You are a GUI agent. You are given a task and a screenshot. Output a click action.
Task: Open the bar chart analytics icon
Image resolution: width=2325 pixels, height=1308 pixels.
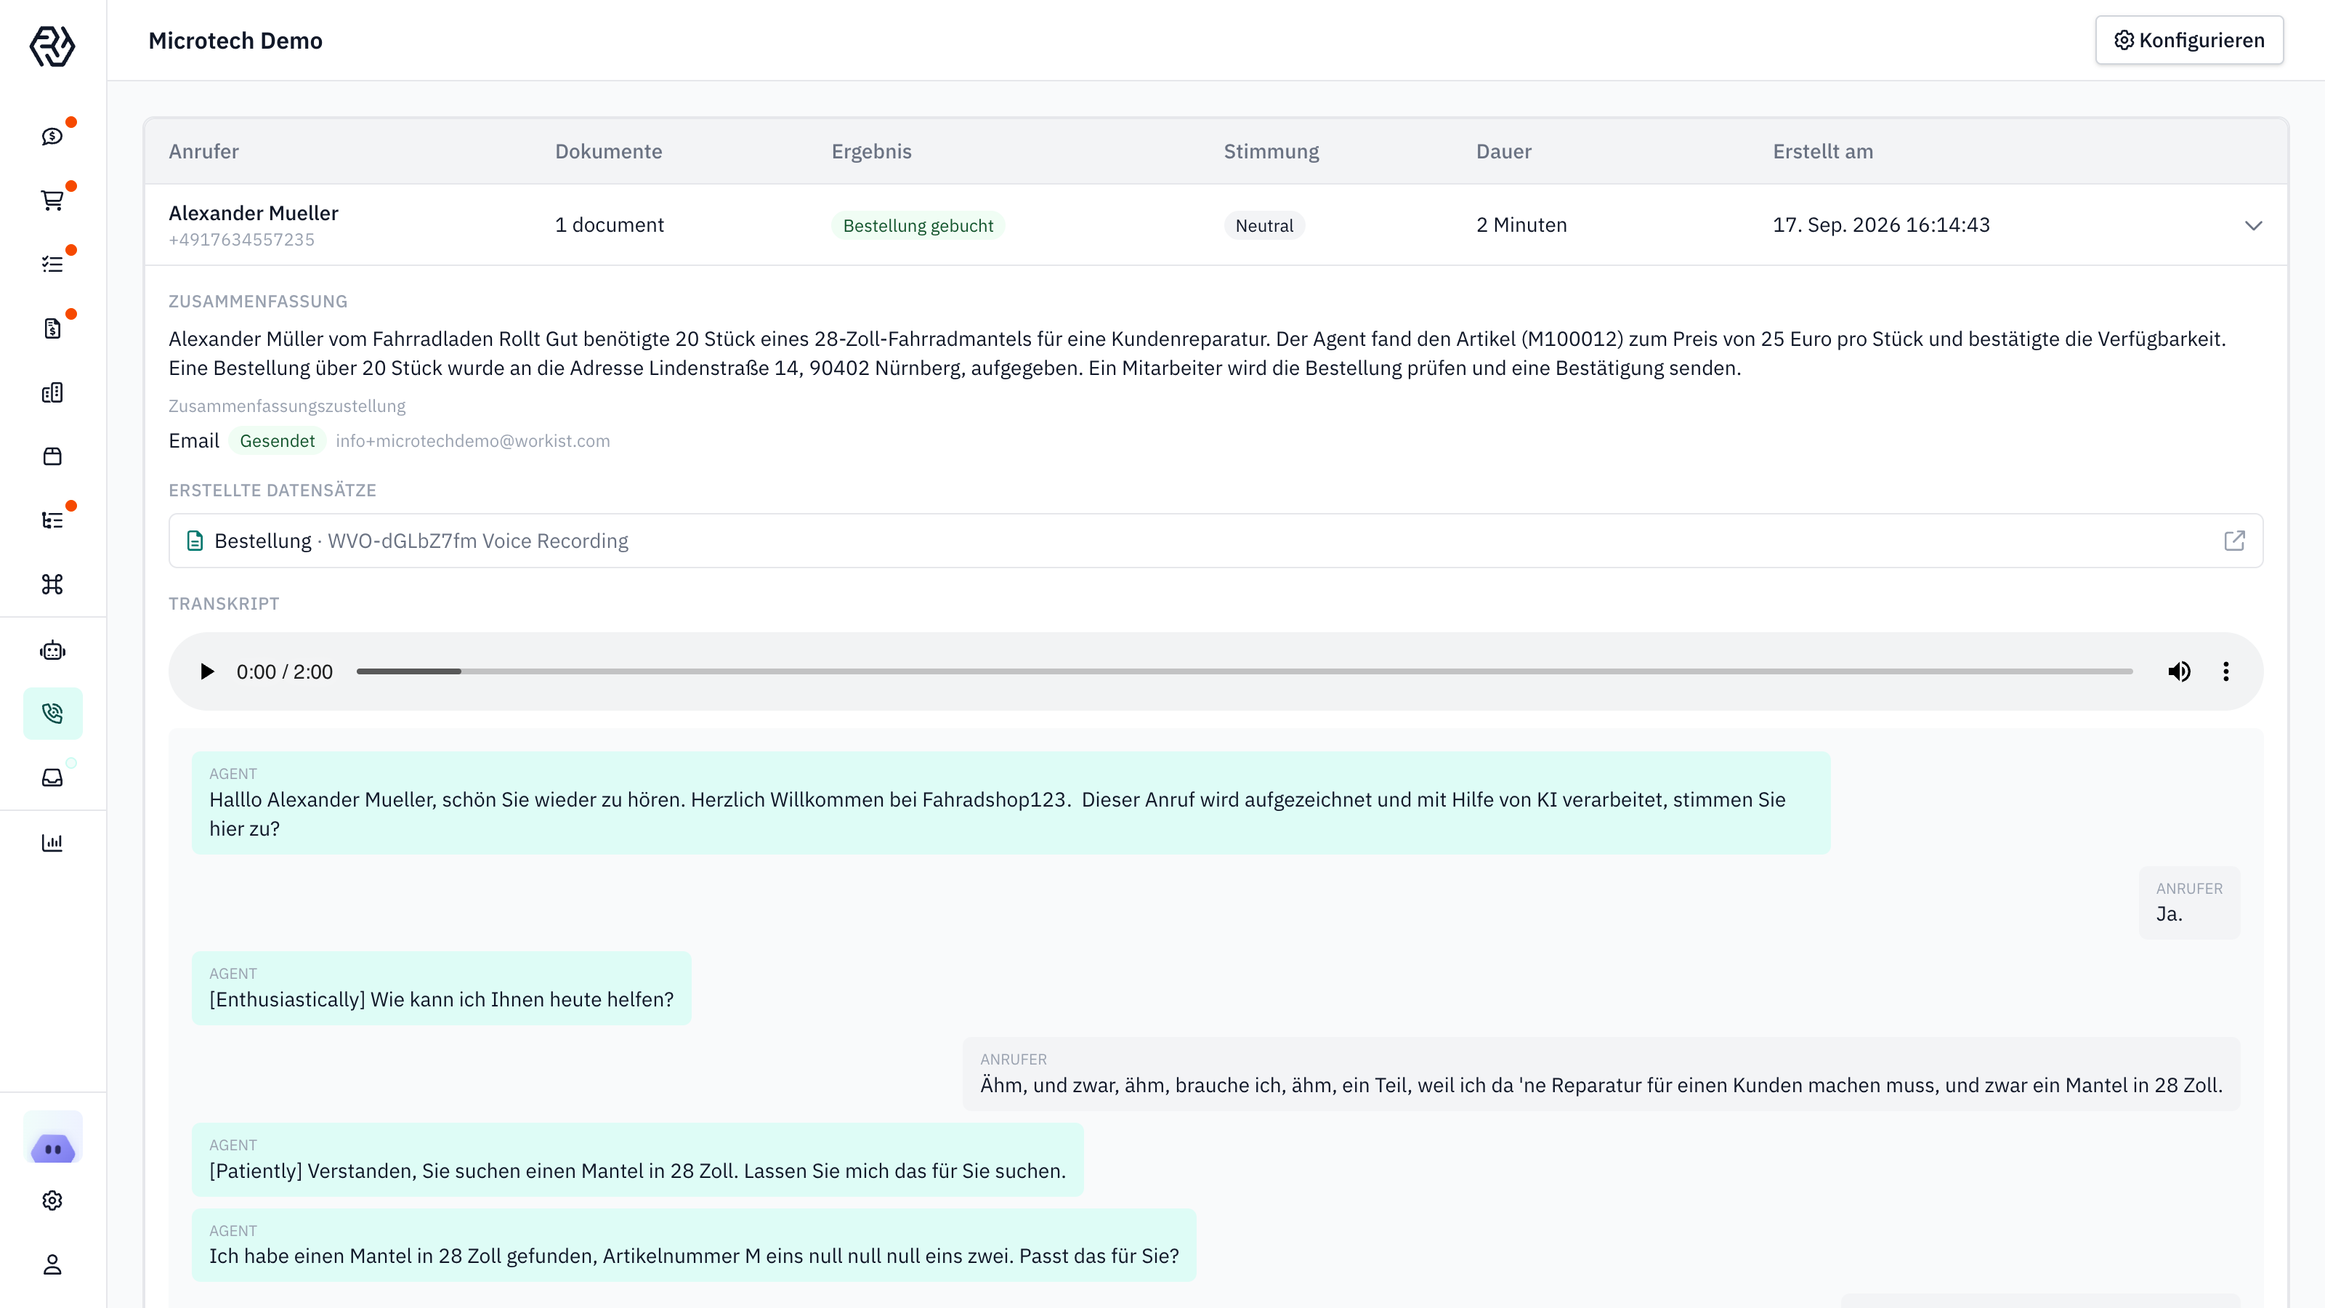pos(52,842)
